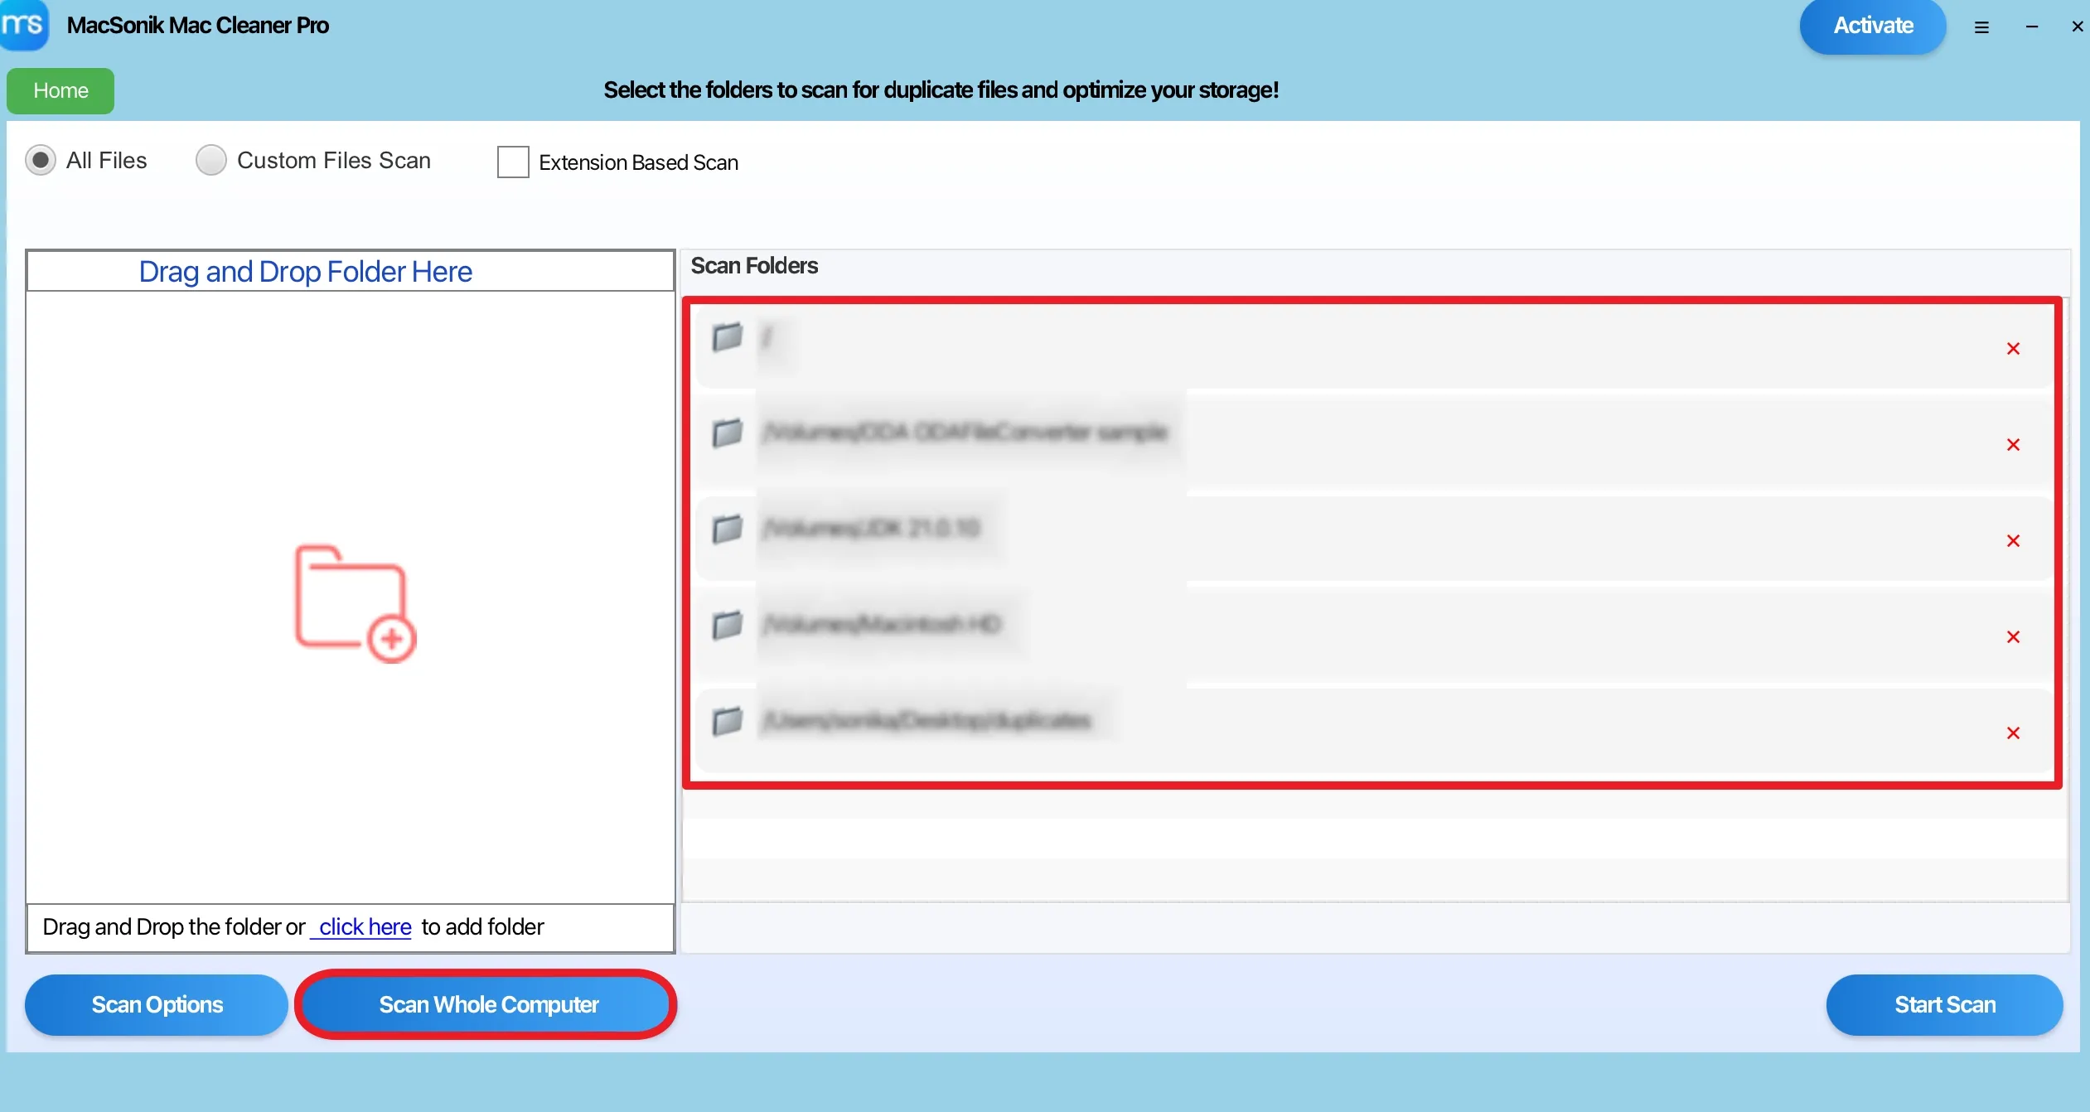2090x1112 pixels.
Task: Select the "/" path text in Scan Folders
Action: click(767, 337)
